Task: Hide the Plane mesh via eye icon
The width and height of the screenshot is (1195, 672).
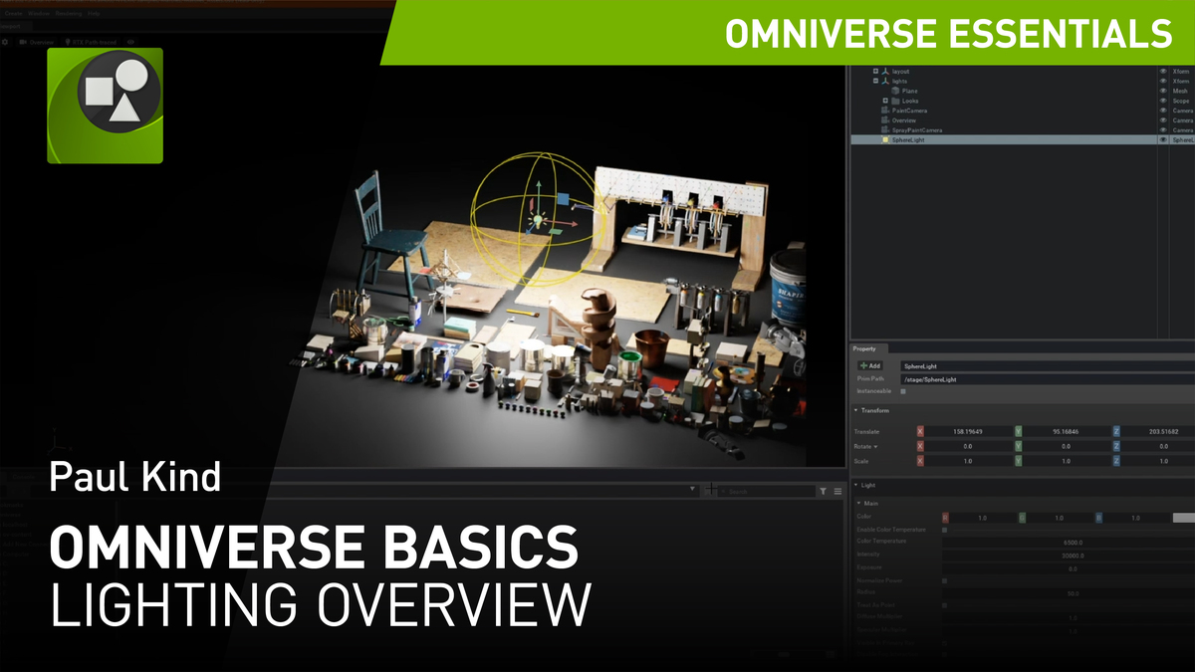Action: coord(1162,91)
